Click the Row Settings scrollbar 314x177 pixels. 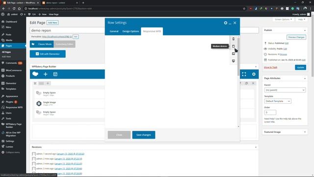(238, 57)
